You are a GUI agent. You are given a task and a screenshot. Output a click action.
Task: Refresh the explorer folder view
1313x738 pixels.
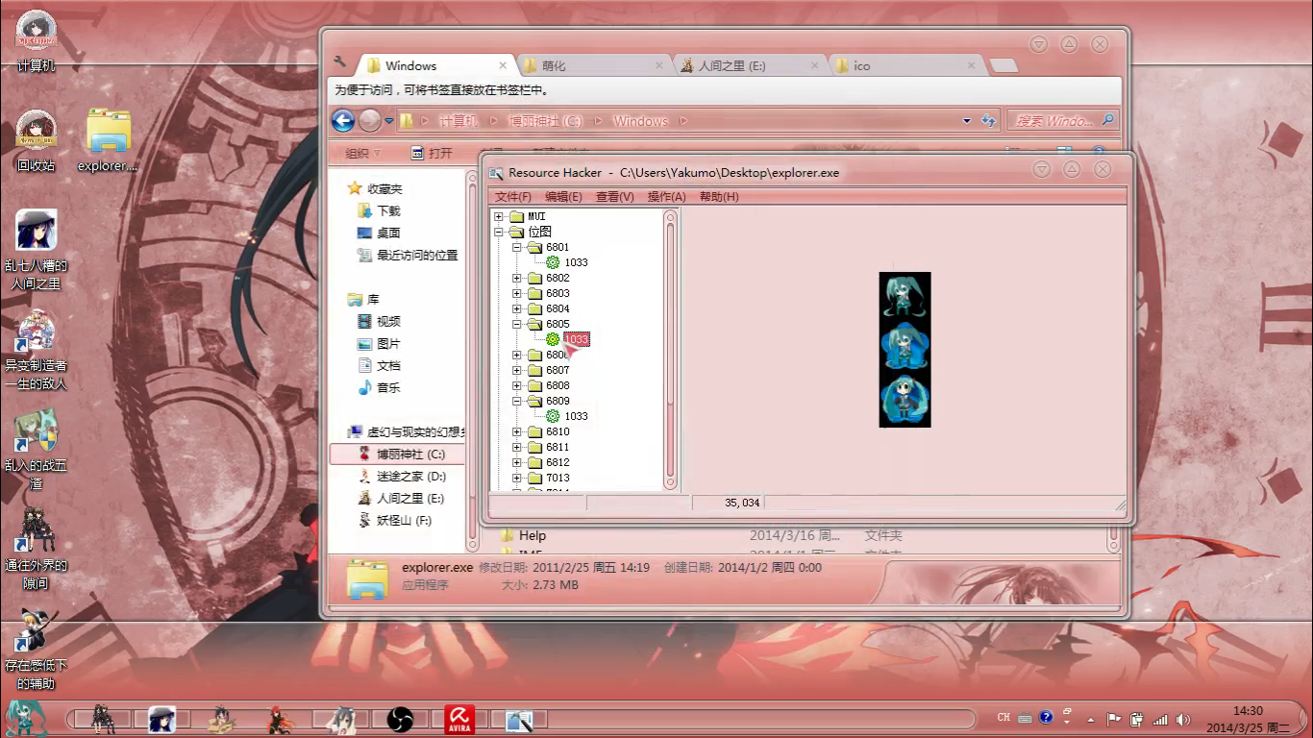[987, 121]
